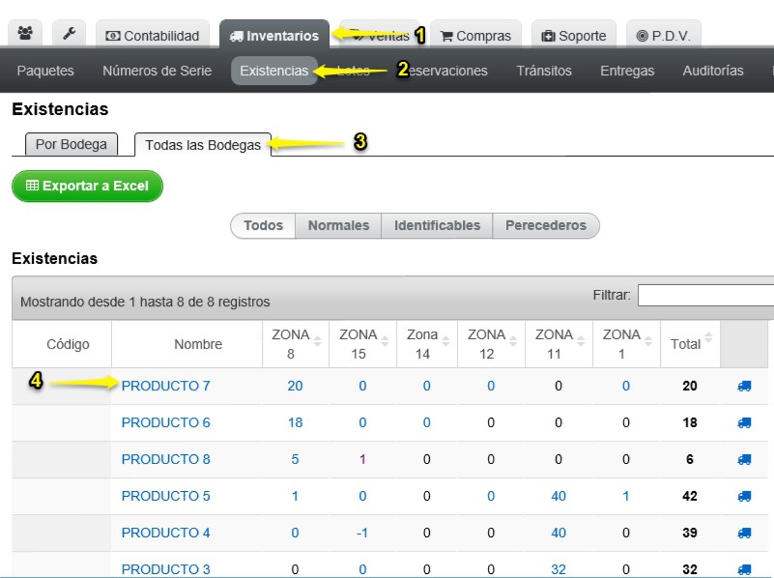Viewport: 774px width, 578px height.
Task: Open PRODUCTO 5 link
Action: coord(166,496)
